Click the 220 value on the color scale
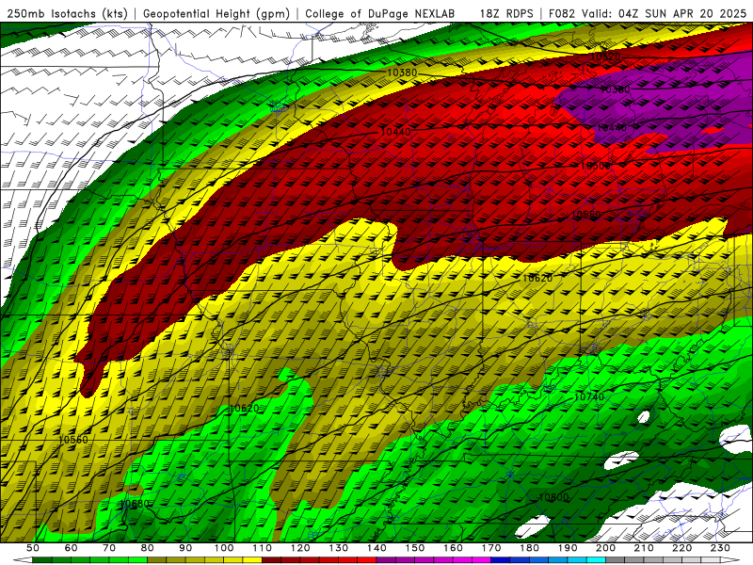Image resolution: width=753 pixels, height=565 pixels. point(681,548)
